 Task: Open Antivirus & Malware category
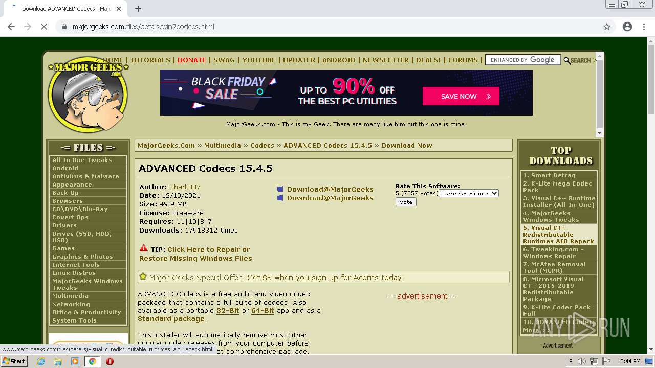88,176
